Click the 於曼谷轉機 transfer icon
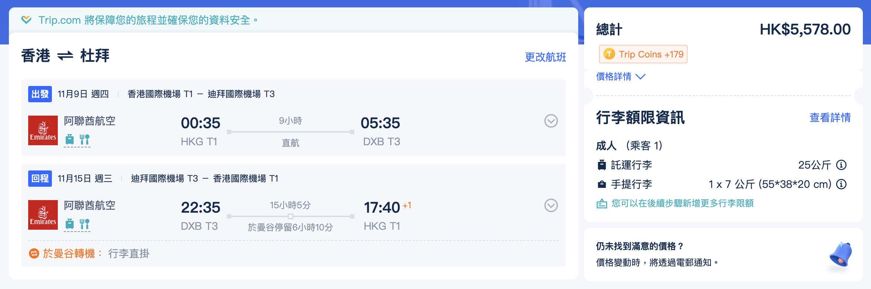 pos(34,254)
